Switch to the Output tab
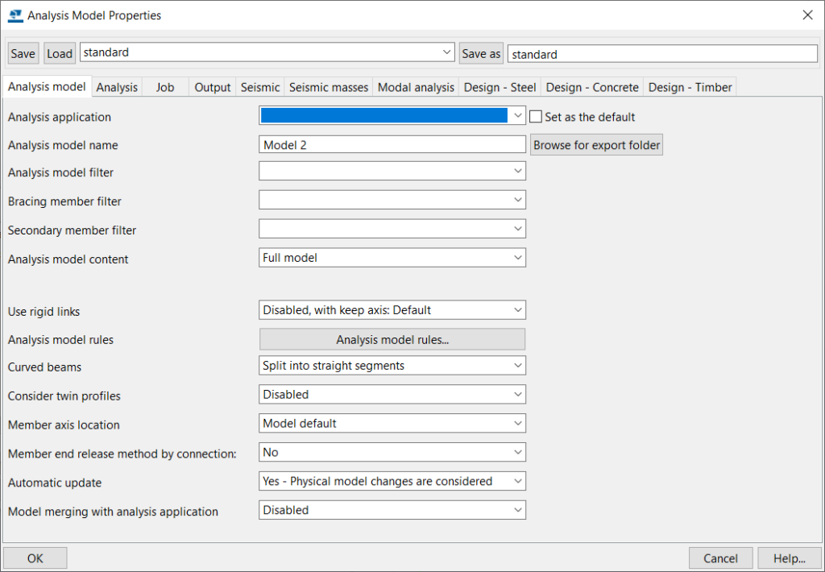Image resolution: width=825 pixels, height=572 pixels. [x=212, y=86]
